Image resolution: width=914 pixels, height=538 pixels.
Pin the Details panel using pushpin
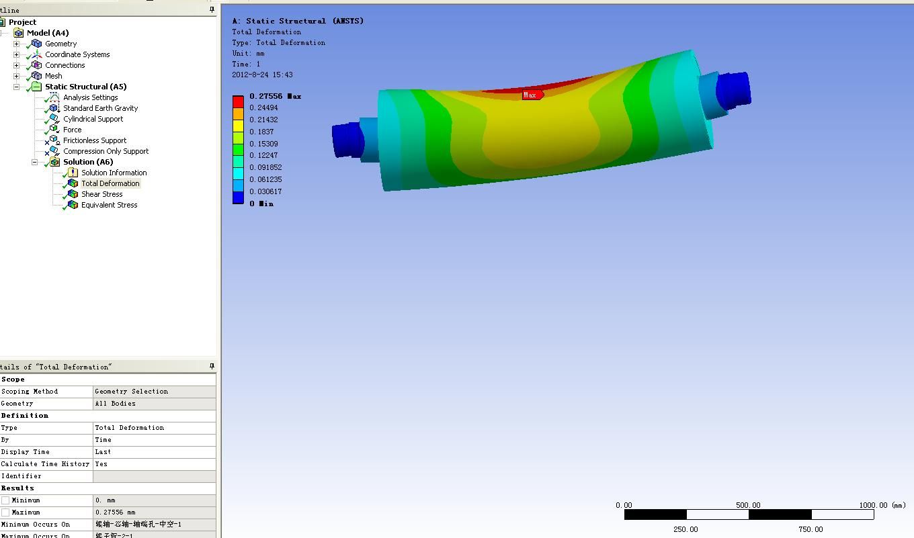tap(212, 367)
